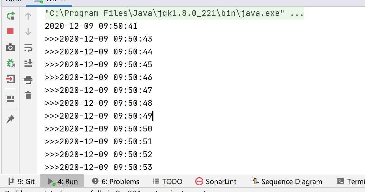365x192 pixels.
Task: Stop the running process with red square
Action: [10, 31]
